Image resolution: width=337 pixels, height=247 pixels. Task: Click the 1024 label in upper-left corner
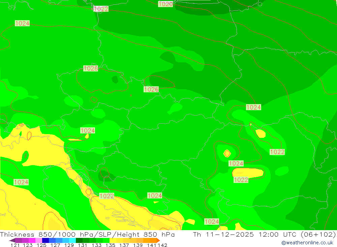[x=22, y=23]
